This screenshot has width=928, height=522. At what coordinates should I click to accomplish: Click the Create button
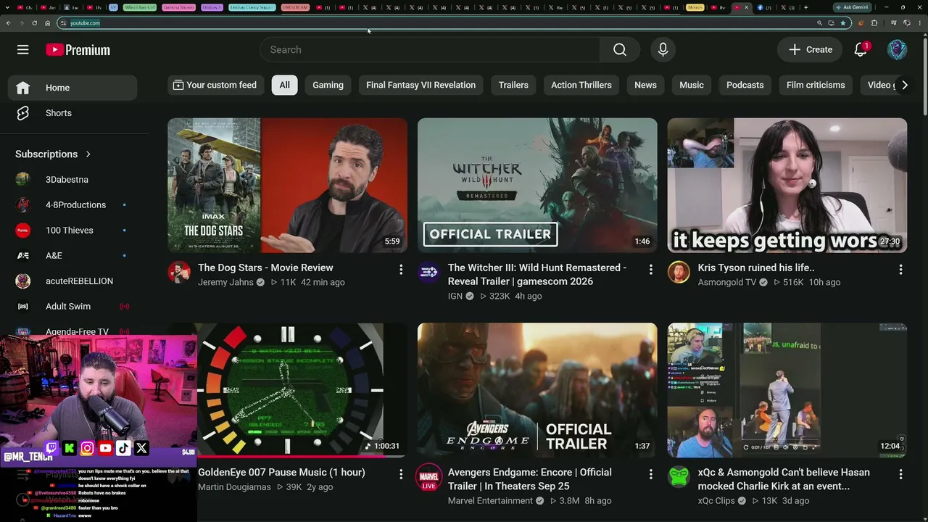coord(811,49)
